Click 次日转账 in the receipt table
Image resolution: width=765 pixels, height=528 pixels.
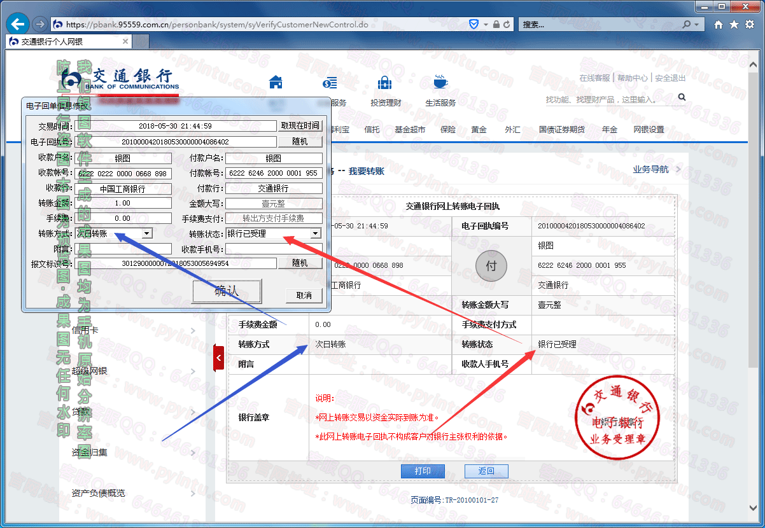pos(330,344)
